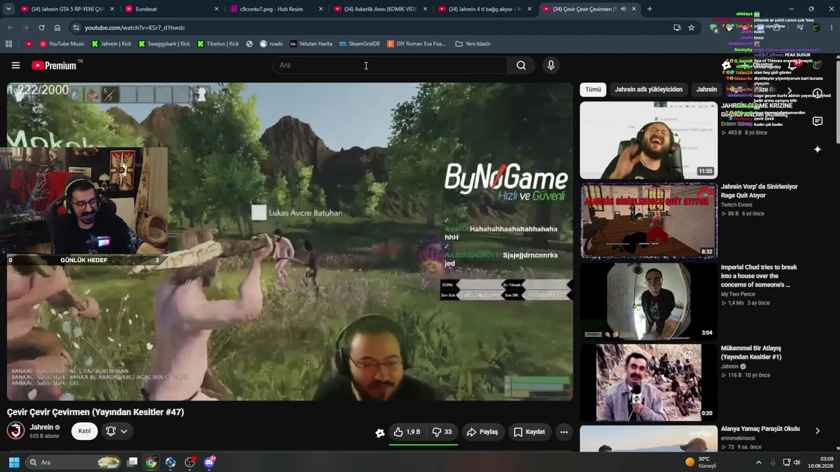Open DIY Roman Eva Foa... bookmark

pos(416,44)
